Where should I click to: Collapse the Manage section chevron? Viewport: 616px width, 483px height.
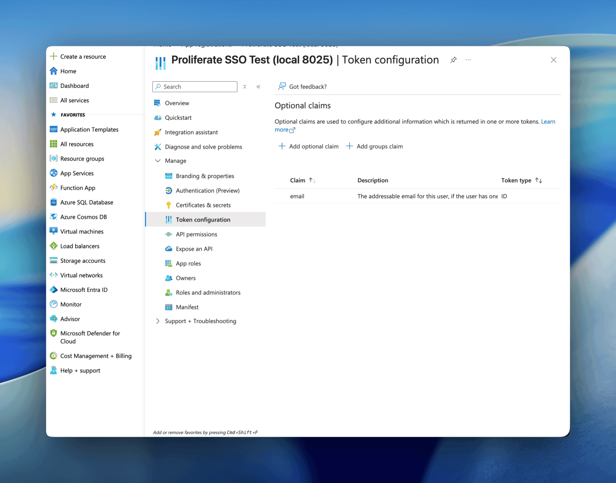point(158,161)
